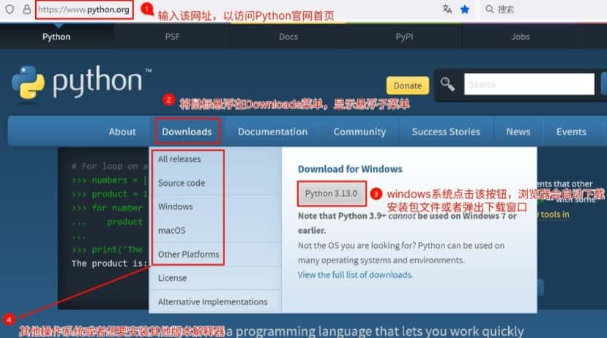Click the python.org Search input field
Image resolution: width=607 pixels, height=338 pixels.
[529, 84]
